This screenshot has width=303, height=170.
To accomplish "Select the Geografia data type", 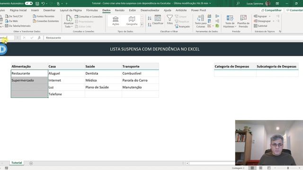I will [132, 21].
